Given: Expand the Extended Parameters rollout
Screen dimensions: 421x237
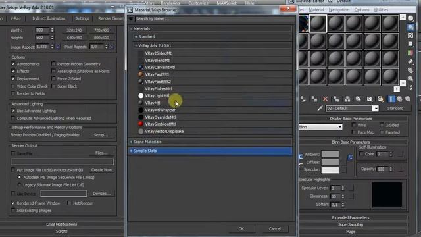Looking at the screenshot, I should [x=351, y=217].
